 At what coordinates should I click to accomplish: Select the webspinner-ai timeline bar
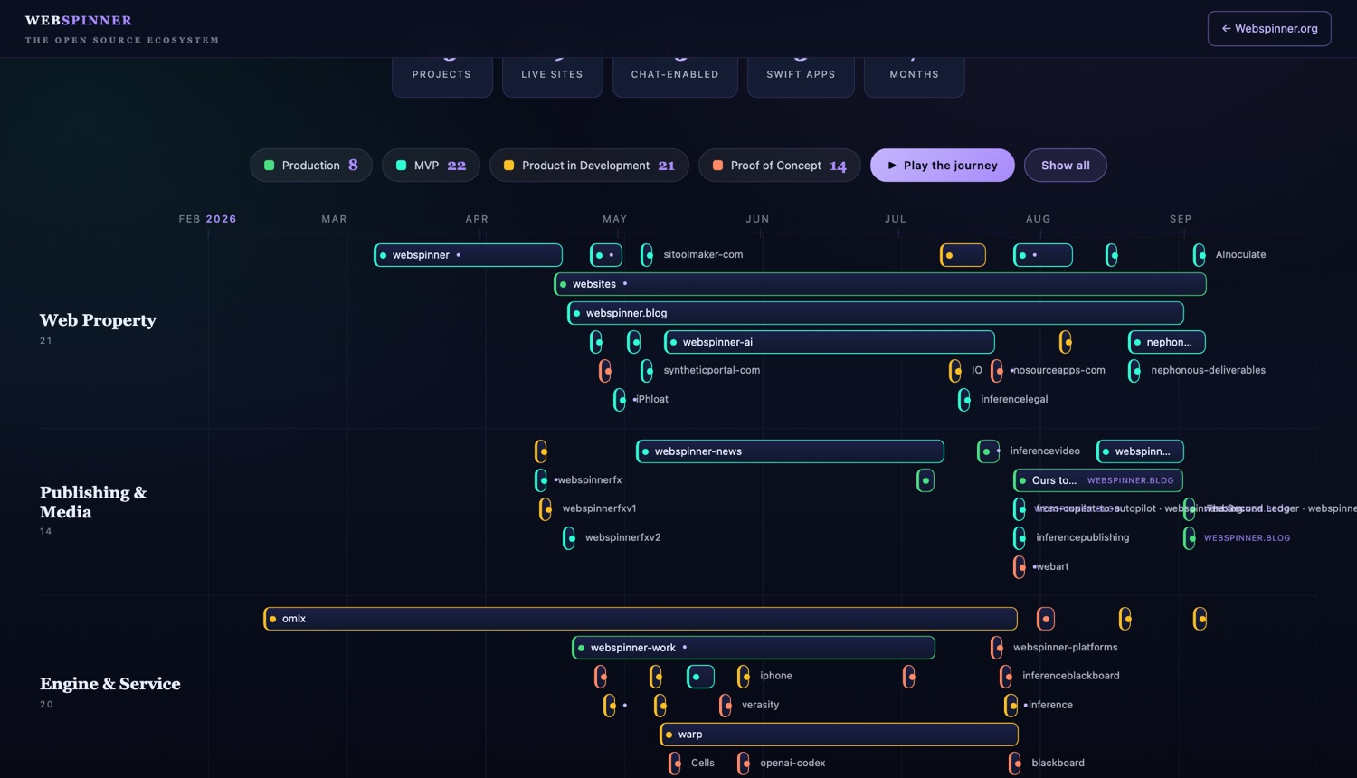[x=830, y=342]
